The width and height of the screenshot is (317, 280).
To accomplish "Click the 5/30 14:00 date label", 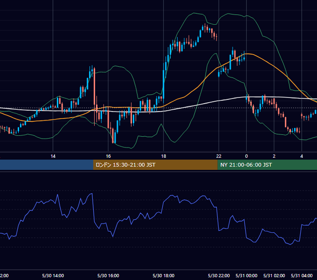I will coord(53,275).
